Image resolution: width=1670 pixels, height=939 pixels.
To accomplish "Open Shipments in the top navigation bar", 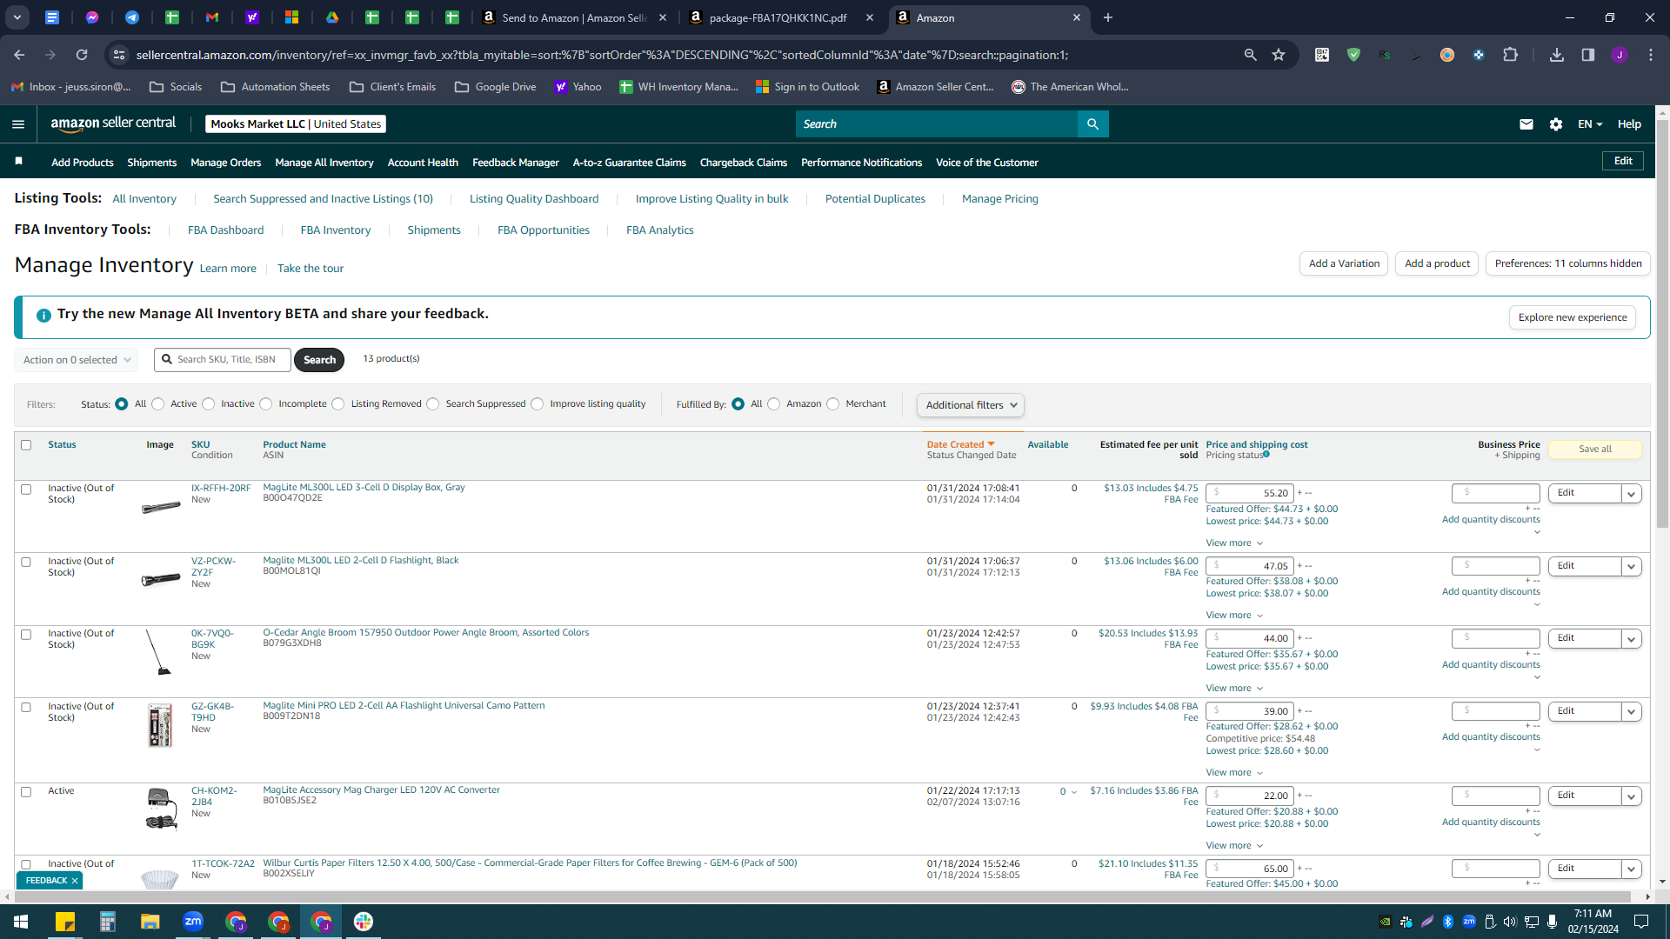I will (x=151, y=163).
